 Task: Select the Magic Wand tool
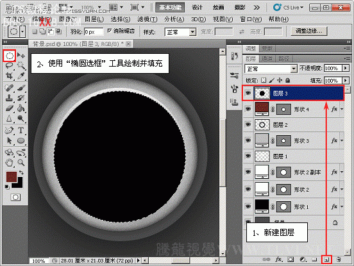[x=21, y=65]
